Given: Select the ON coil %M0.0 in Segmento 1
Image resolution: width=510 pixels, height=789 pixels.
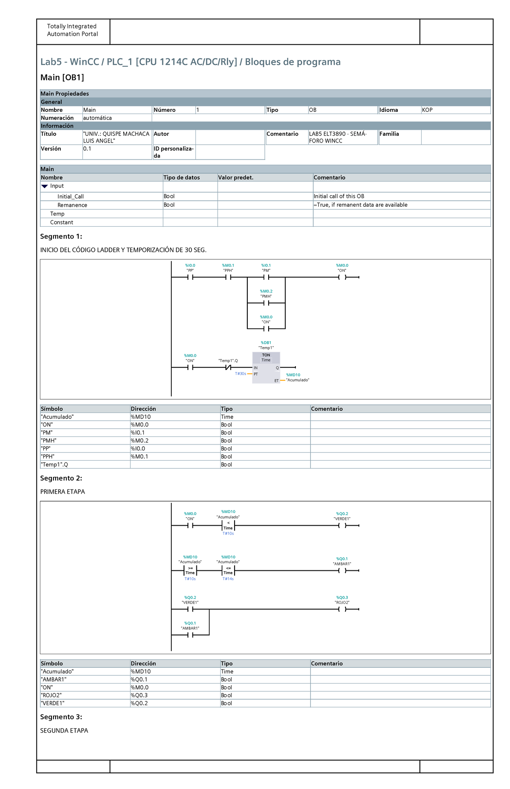Looking at the screenshot, I should pos(342,277).
